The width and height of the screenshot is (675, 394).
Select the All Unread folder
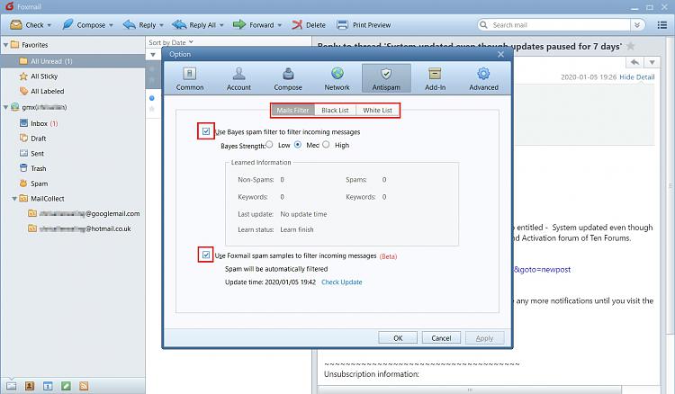[x=72, y=61]
